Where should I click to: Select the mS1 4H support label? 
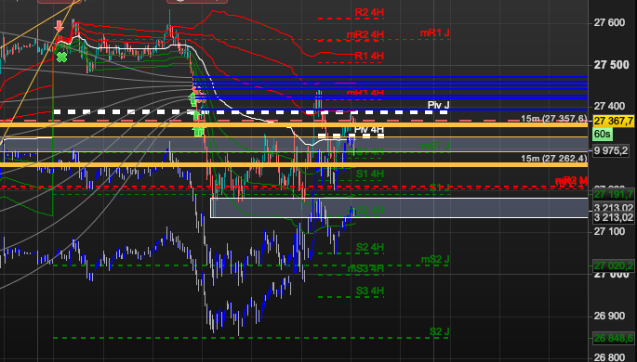pos(365,152)
